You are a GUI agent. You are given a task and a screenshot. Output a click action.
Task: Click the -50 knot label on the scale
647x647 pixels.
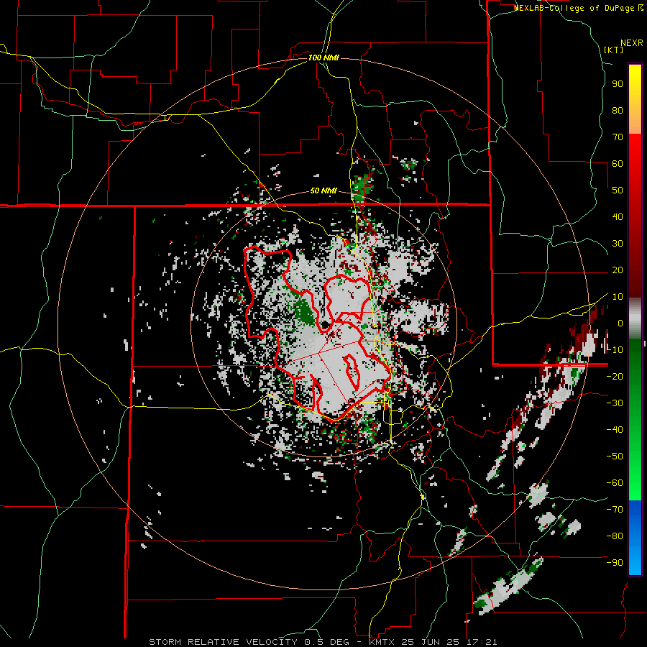pyautogui.click(x=615, y=456)
